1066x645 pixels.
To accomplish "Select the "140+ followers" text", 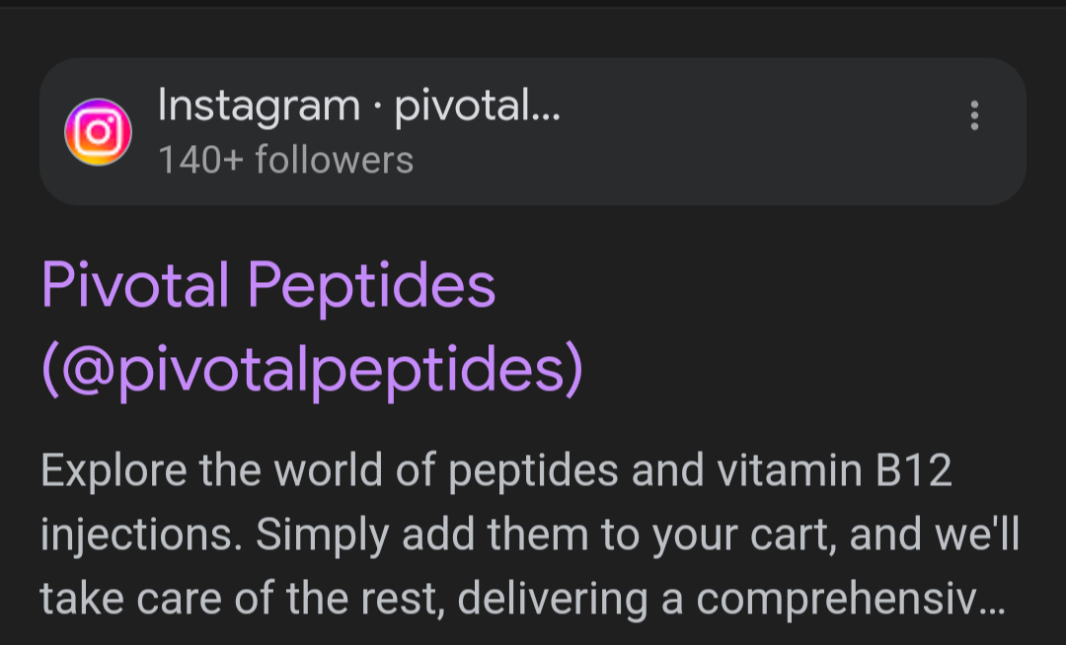I will [x=285, y=160].
